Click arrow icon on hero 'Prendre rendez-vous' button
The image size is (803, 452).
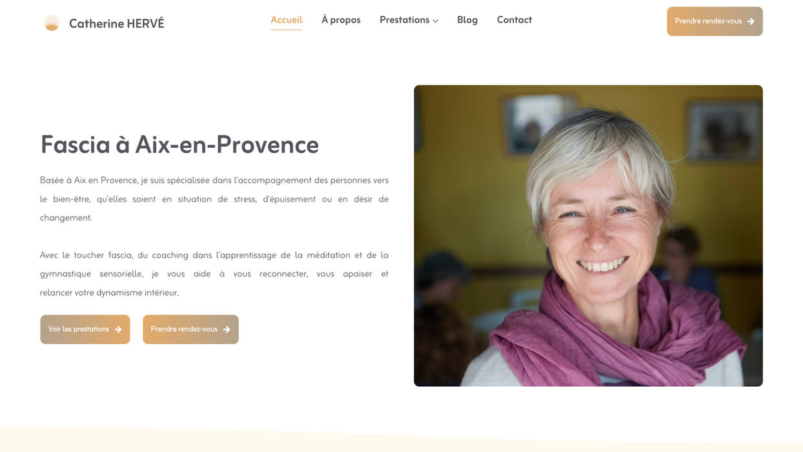[227, 329]
